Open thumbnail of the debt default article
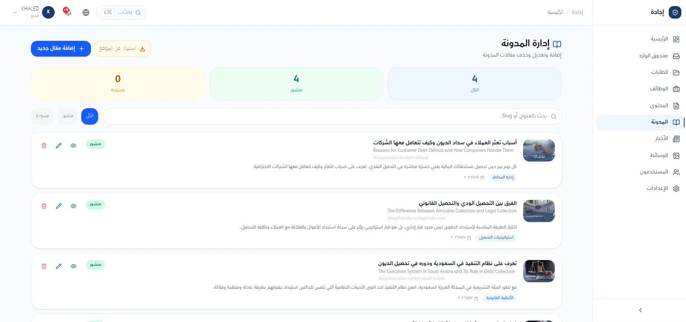Screen dimensions: 686x322 539,150
